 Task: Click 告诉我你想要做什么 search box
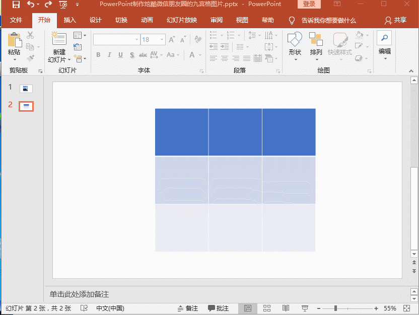[329, 20]
